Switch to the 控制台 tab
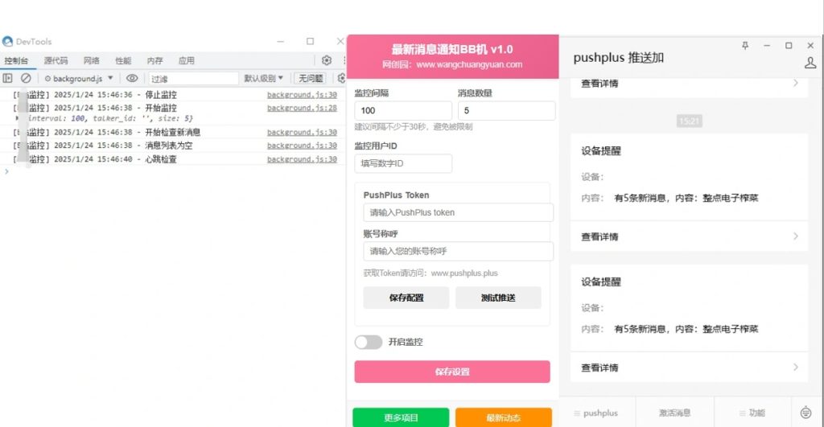Screen dimensions: 824x427 pyautogui.click(x=16, y=60)
